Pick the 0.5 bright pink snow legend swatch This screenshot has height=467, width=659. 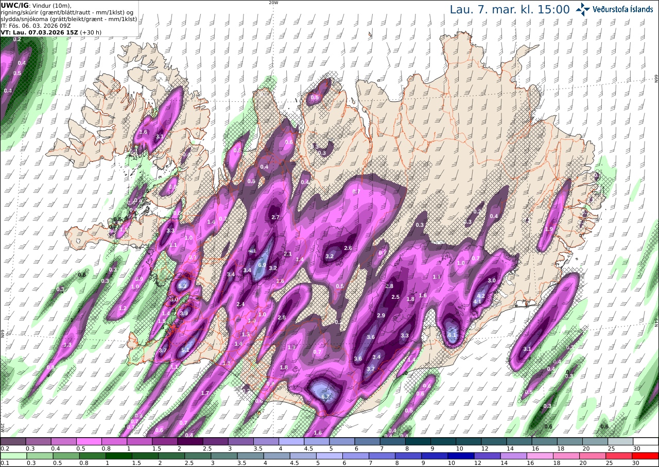(89, 441)
